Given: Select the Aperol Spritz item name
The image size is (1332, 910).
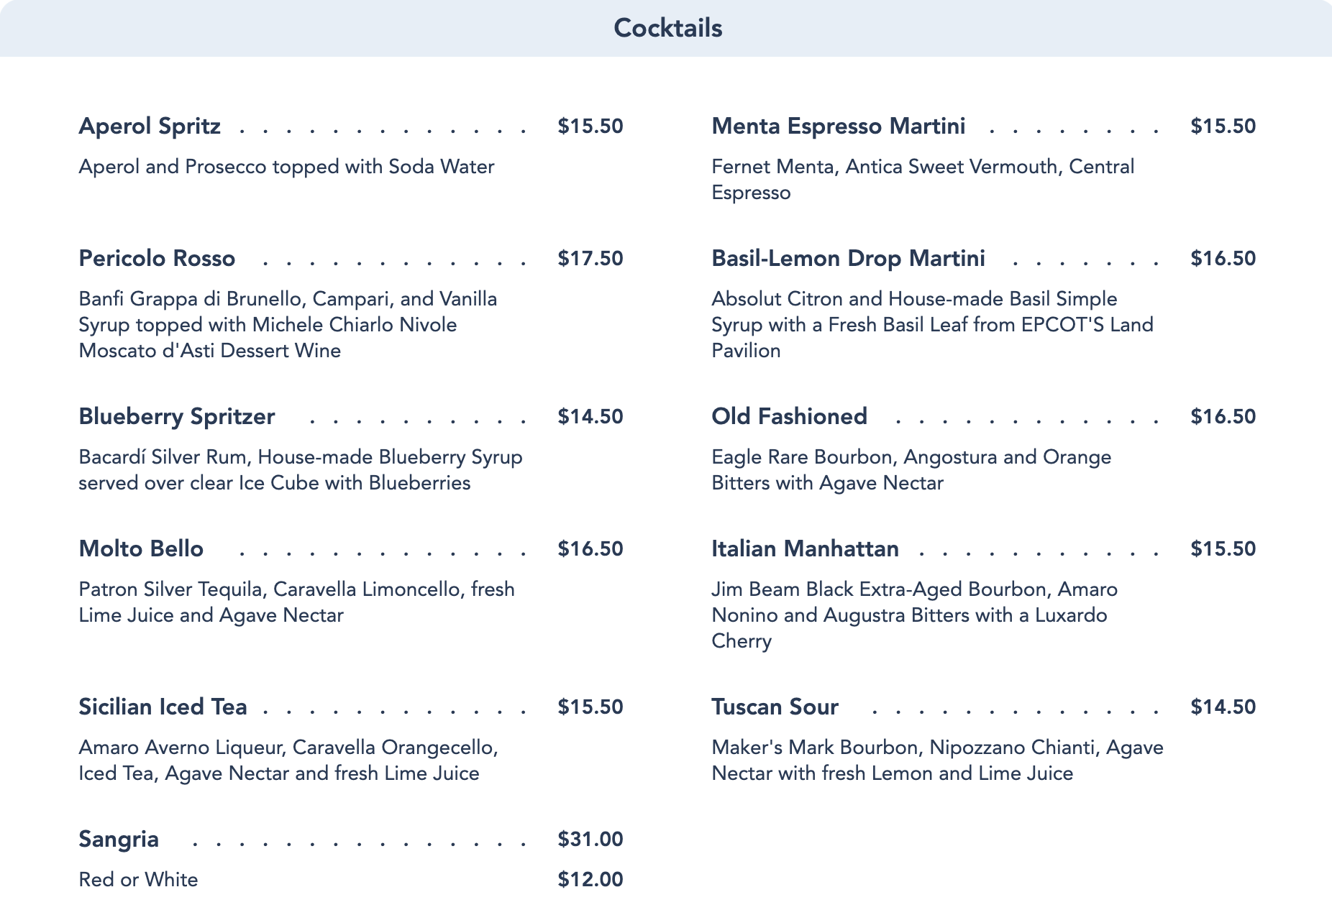Looking at the screenshot, I should (150, 126).
